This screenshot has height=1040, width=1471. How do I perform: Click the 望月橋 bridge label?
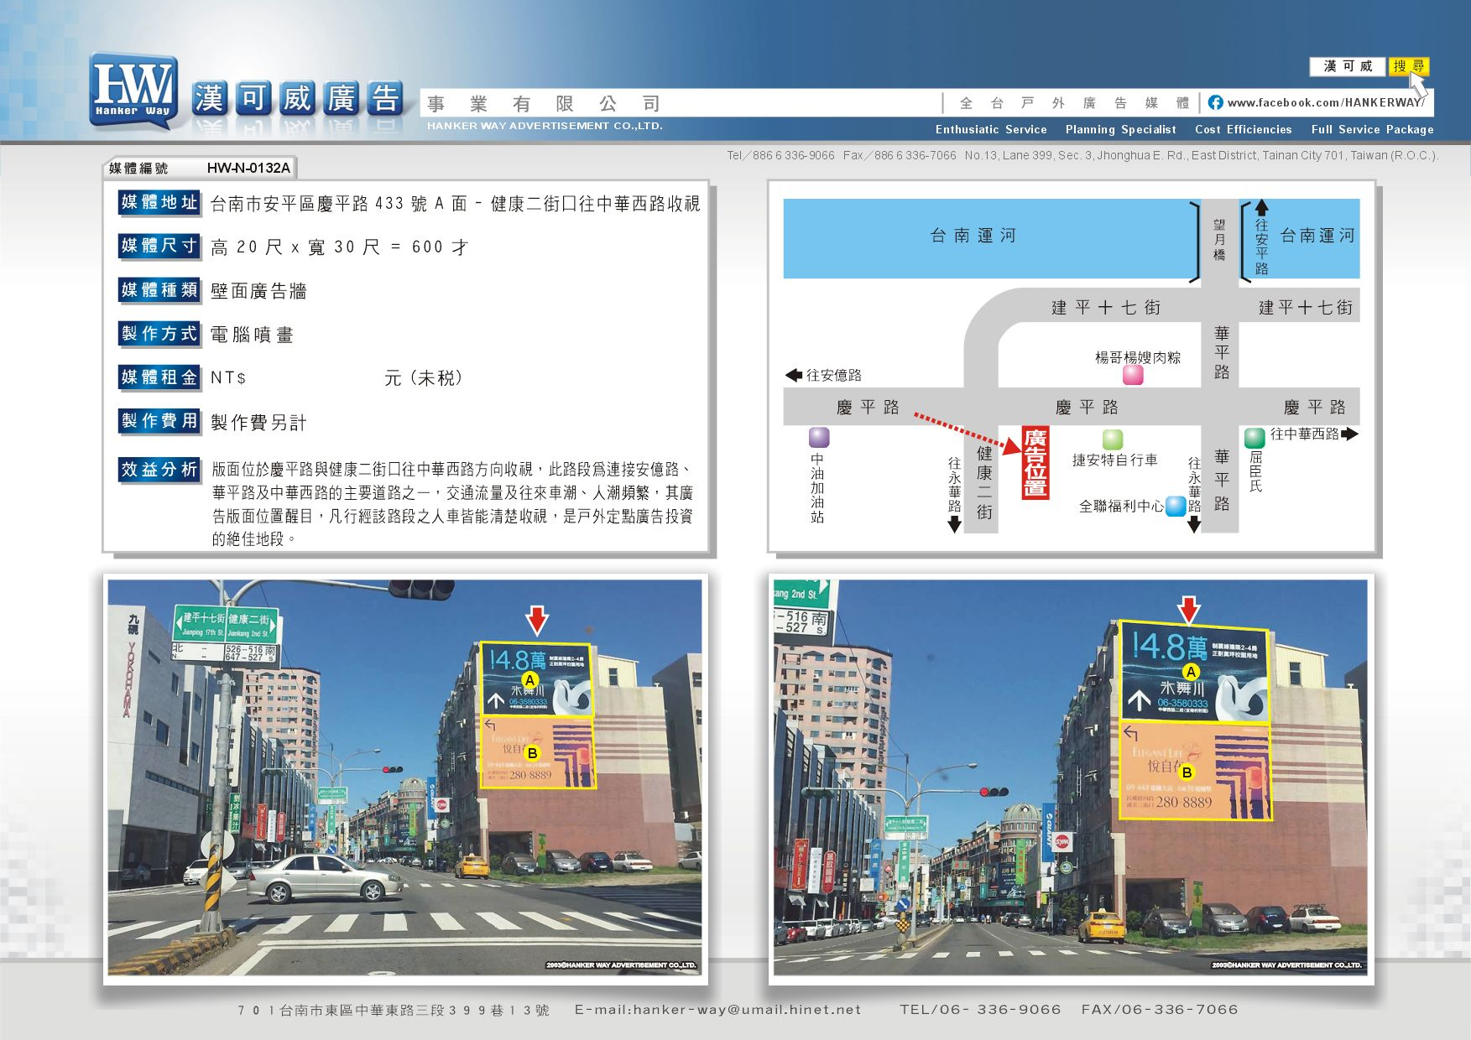[1219, 240]
